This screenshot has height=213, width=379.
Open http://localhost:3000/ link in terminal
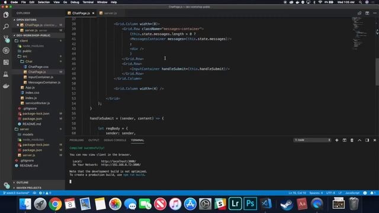[x=118, y=162]
